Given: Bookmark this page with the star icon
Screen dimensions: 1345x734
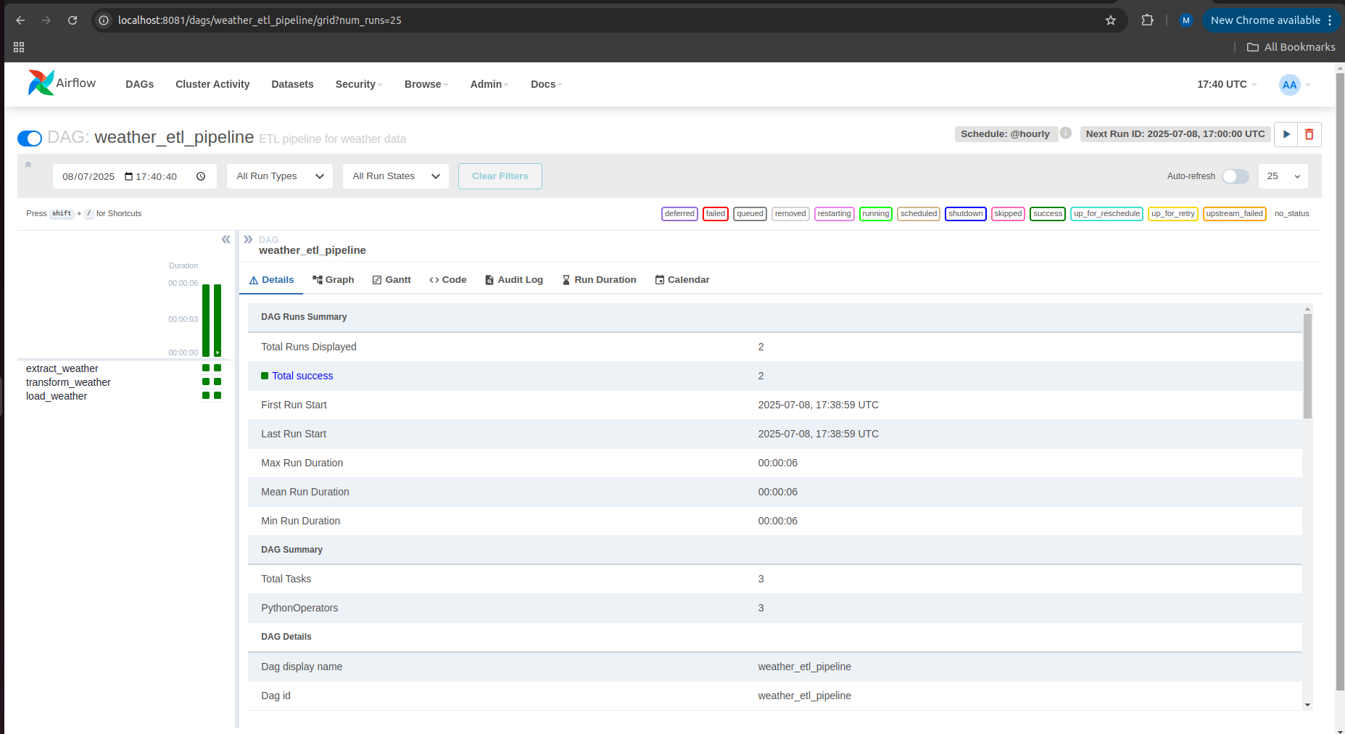Looking at the screenshot, I should click(1111, 20).
